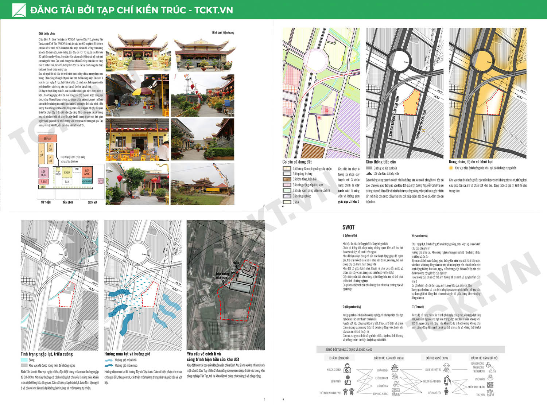Click the TCKT logo in the green header
This screenshot has height=405, width=547.
coord(19,10)
